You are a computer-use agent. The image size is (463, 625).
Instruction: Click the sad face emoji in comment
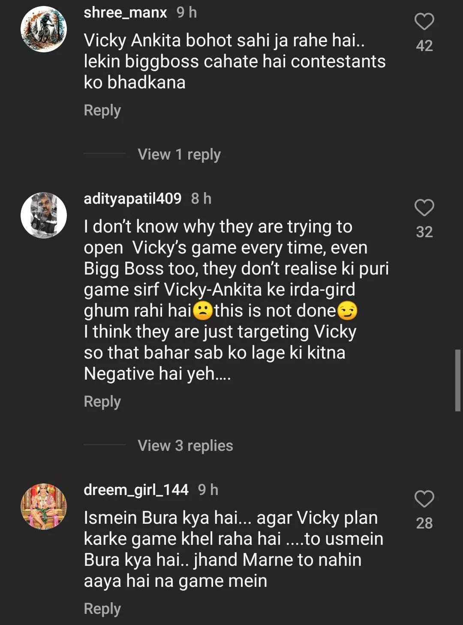[203, 311]
